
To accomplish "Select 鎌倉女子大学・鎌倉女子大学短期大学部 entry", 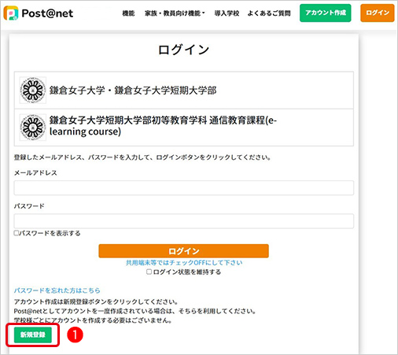I will point(184,91).
